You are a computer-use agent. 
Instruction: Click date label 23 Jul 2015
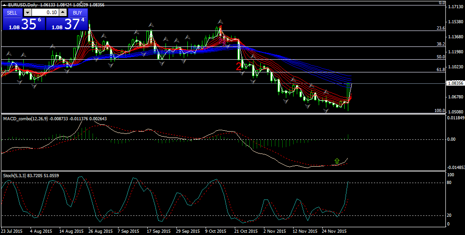point(12,231)
